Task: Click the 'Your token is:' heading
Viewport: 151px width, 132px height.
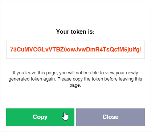Action: click(75, 32)
